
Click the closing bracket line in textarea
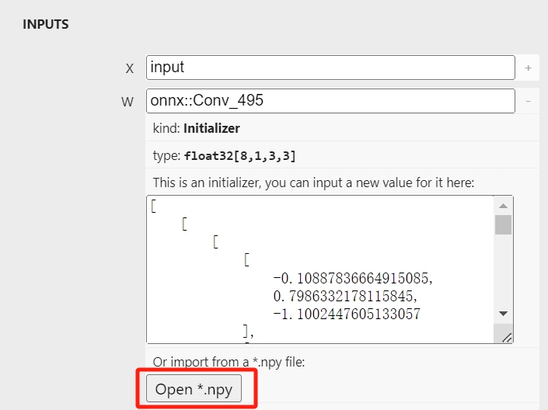pyautogui.click(x=248, y=332)
